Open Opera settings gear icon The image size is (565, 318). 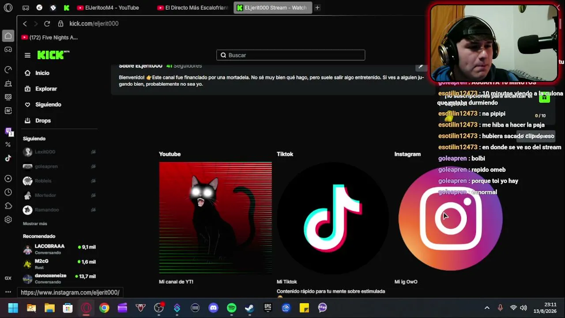coord(8,220)
